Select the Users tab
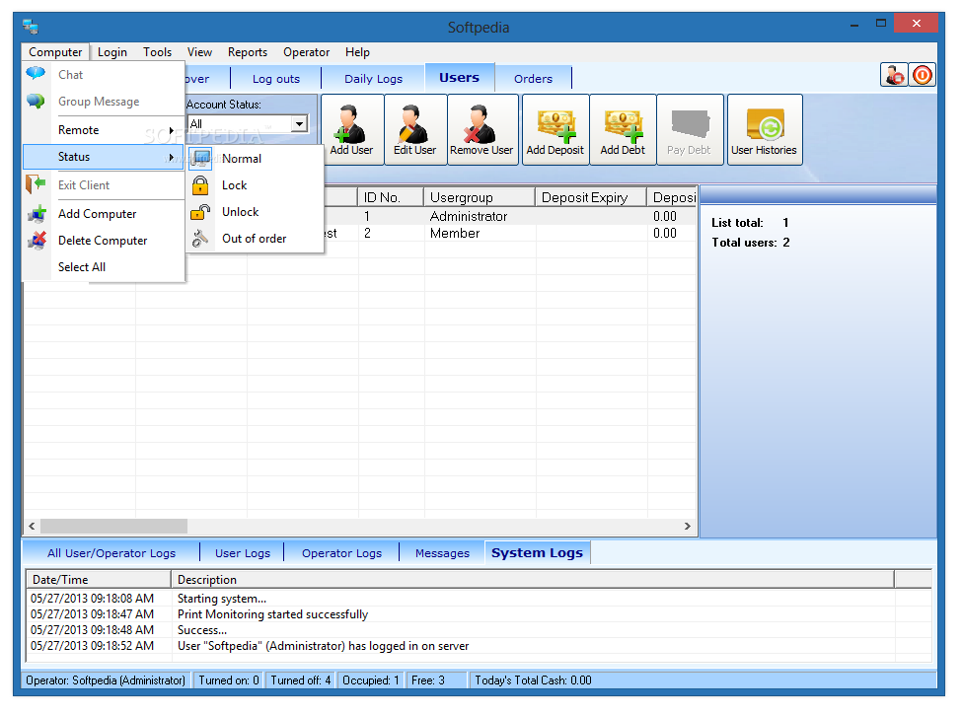The height and width of the screenshot is (715, 962). pyautogui.click(x=460, y=78)
